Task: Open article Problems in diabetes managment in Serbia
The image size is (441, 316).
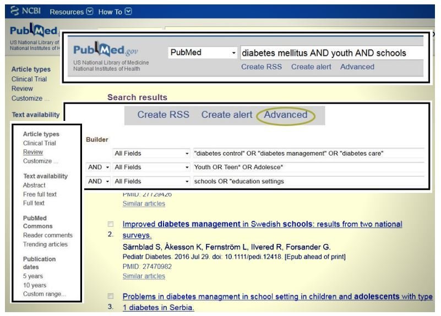Action: [x=277, y=302]
